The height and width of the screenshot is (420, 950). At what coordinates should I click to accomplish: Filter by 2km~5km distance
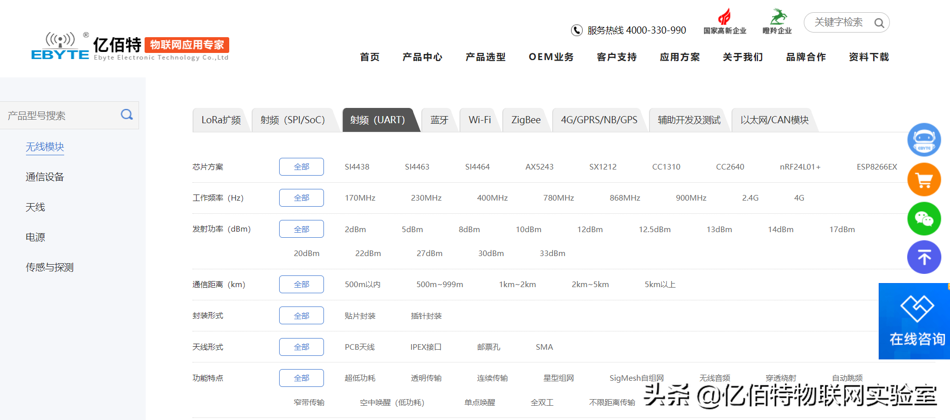(590, 285)
